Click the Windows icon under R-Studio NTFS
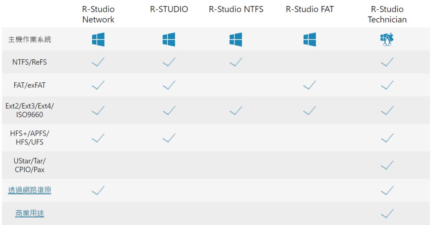Image resolution: width=431 pixels, height=225 pixels. point(236,40)
